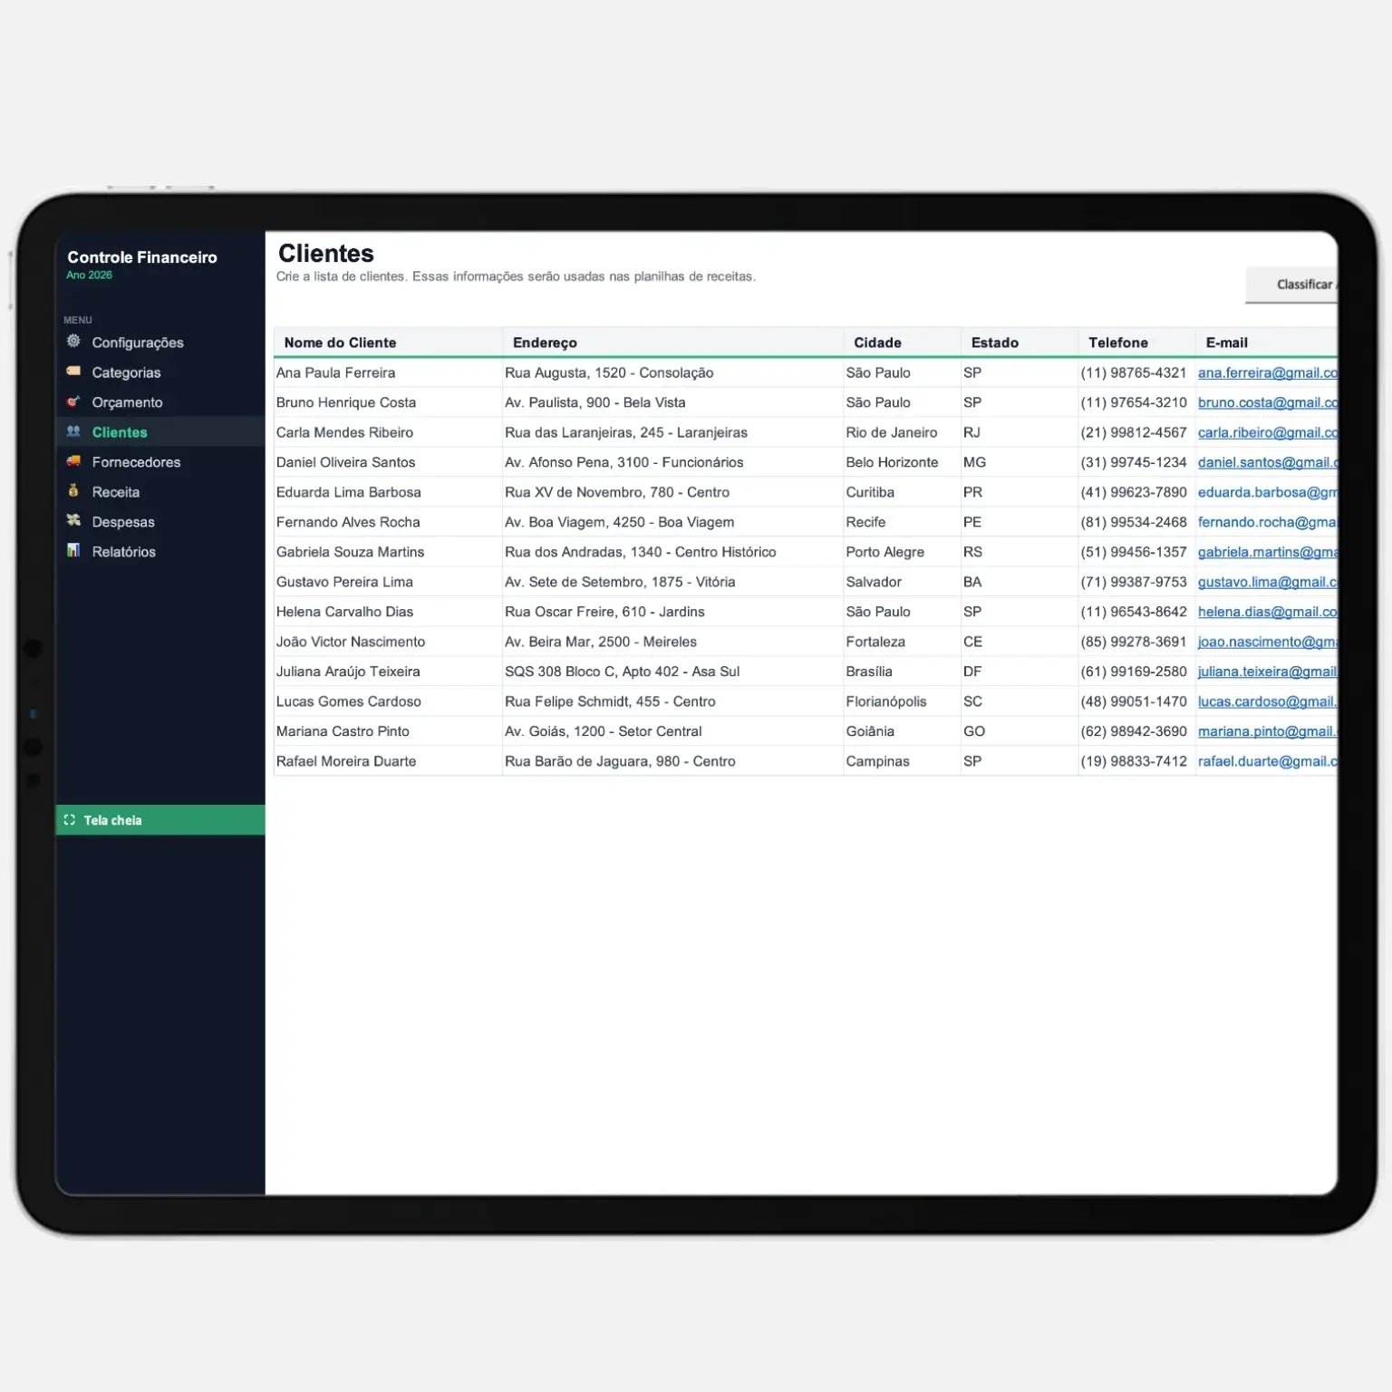Go to the Despesas menu label
The height and width of the screenshot is (1392, 1392).
coord(123,522)
